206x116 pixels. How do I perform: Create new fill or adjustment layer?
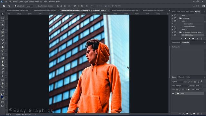(x=191, y=114)
